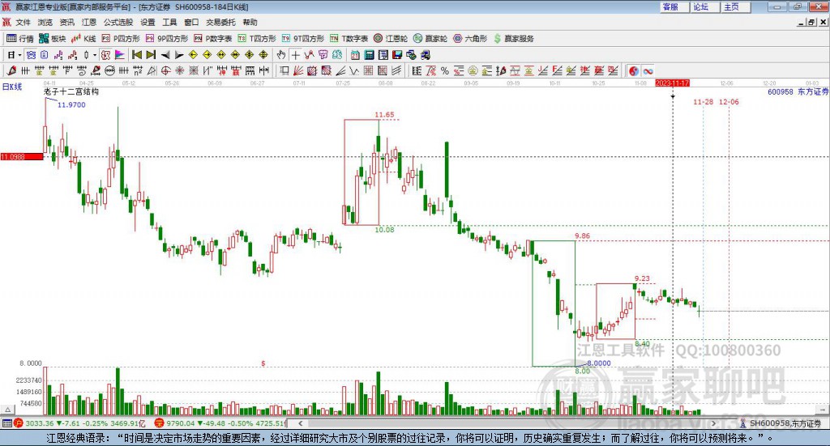Open the P数字表 tool

pyautogui.click(x=213, y=39)
